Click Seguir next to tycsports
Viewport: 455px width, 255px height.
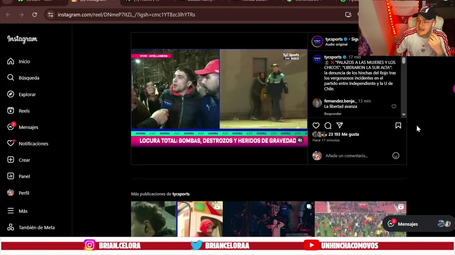pos(355,39)
